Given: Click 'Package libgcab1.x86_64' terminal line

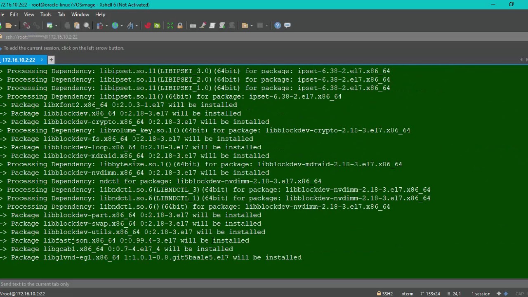Looking at the screenshot, I should pyautogui.click(x=117, y=249).
